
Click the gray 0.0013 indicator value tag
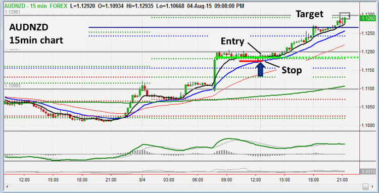[x=369, y=171]
